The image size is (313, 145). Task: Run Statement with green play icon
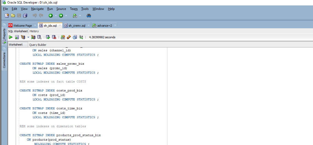point(11,37)
